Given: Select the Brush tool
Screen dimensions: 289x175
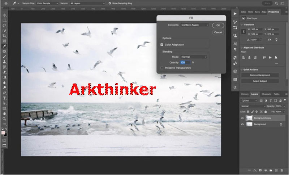Looking at the screenshot, I should 4,57.
